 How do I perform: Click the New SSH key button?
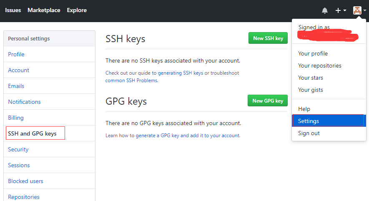point(268,38)
